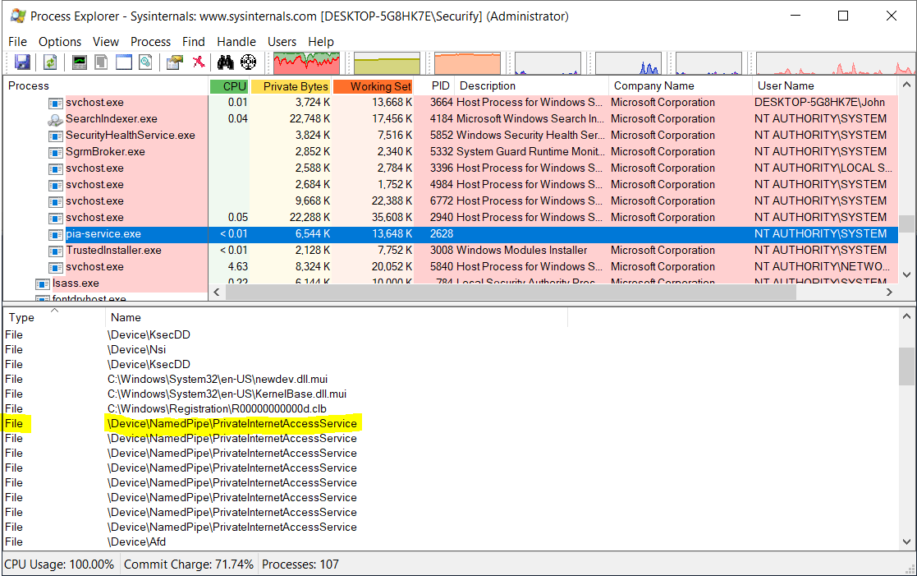Click the CPU Usage: 100.00% status entry
Viewport: 917px width, 576px height.
pos(59,564)
